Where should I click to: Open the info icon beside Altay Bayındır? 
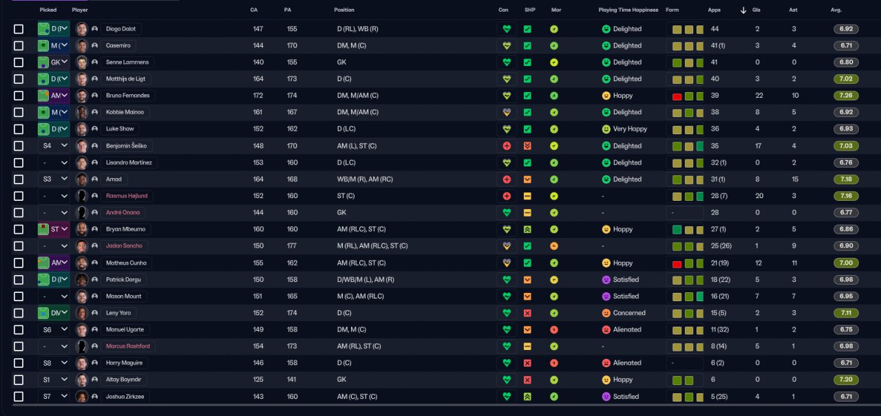coord(94,380)
